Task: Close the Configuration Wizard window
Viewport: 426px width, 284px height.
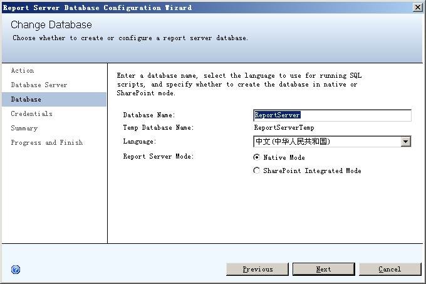Action: tap(417, 8)
